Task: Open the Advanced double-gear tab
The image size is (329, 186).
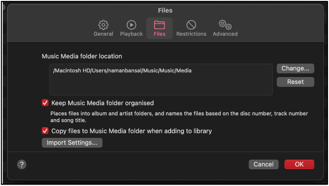Action: pyautogui.click(x=225, y=28)
